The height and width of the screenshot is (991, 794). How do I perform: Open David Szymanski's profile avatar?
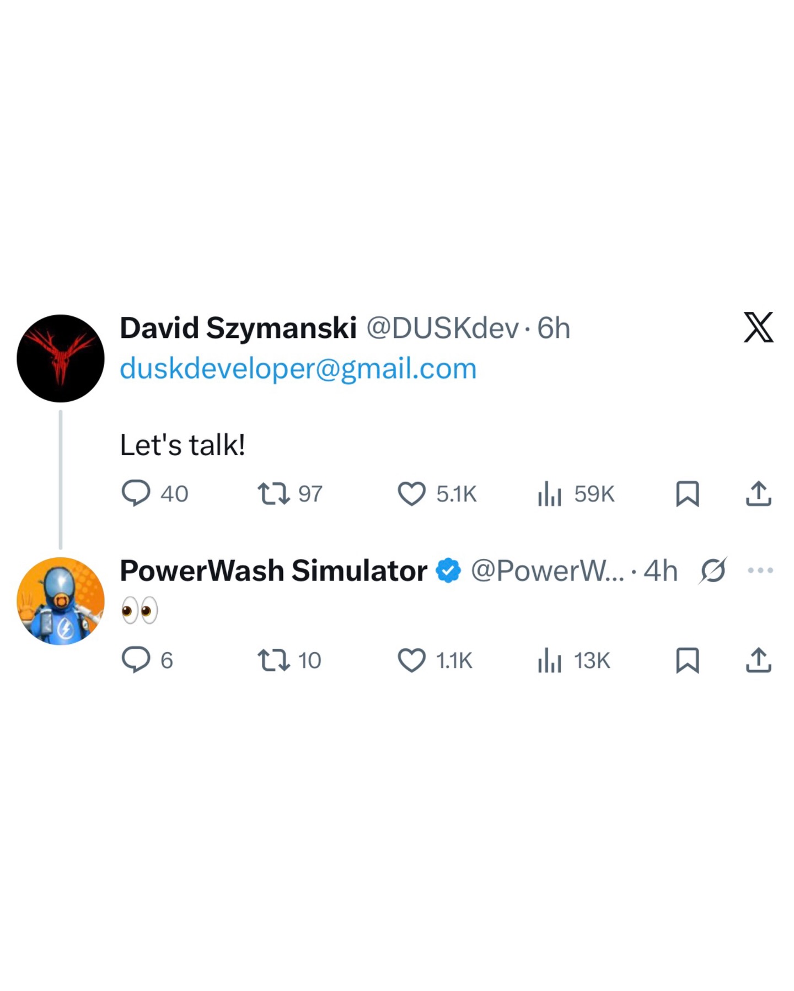(x=61, y=358)
